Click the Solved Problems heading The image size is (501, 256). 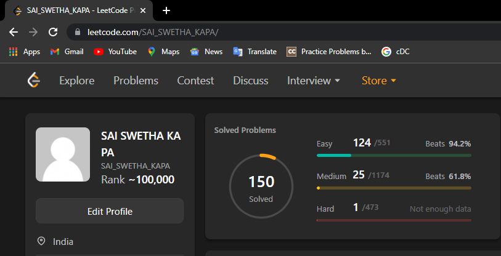pyautogui.click(x=245, y=130)
